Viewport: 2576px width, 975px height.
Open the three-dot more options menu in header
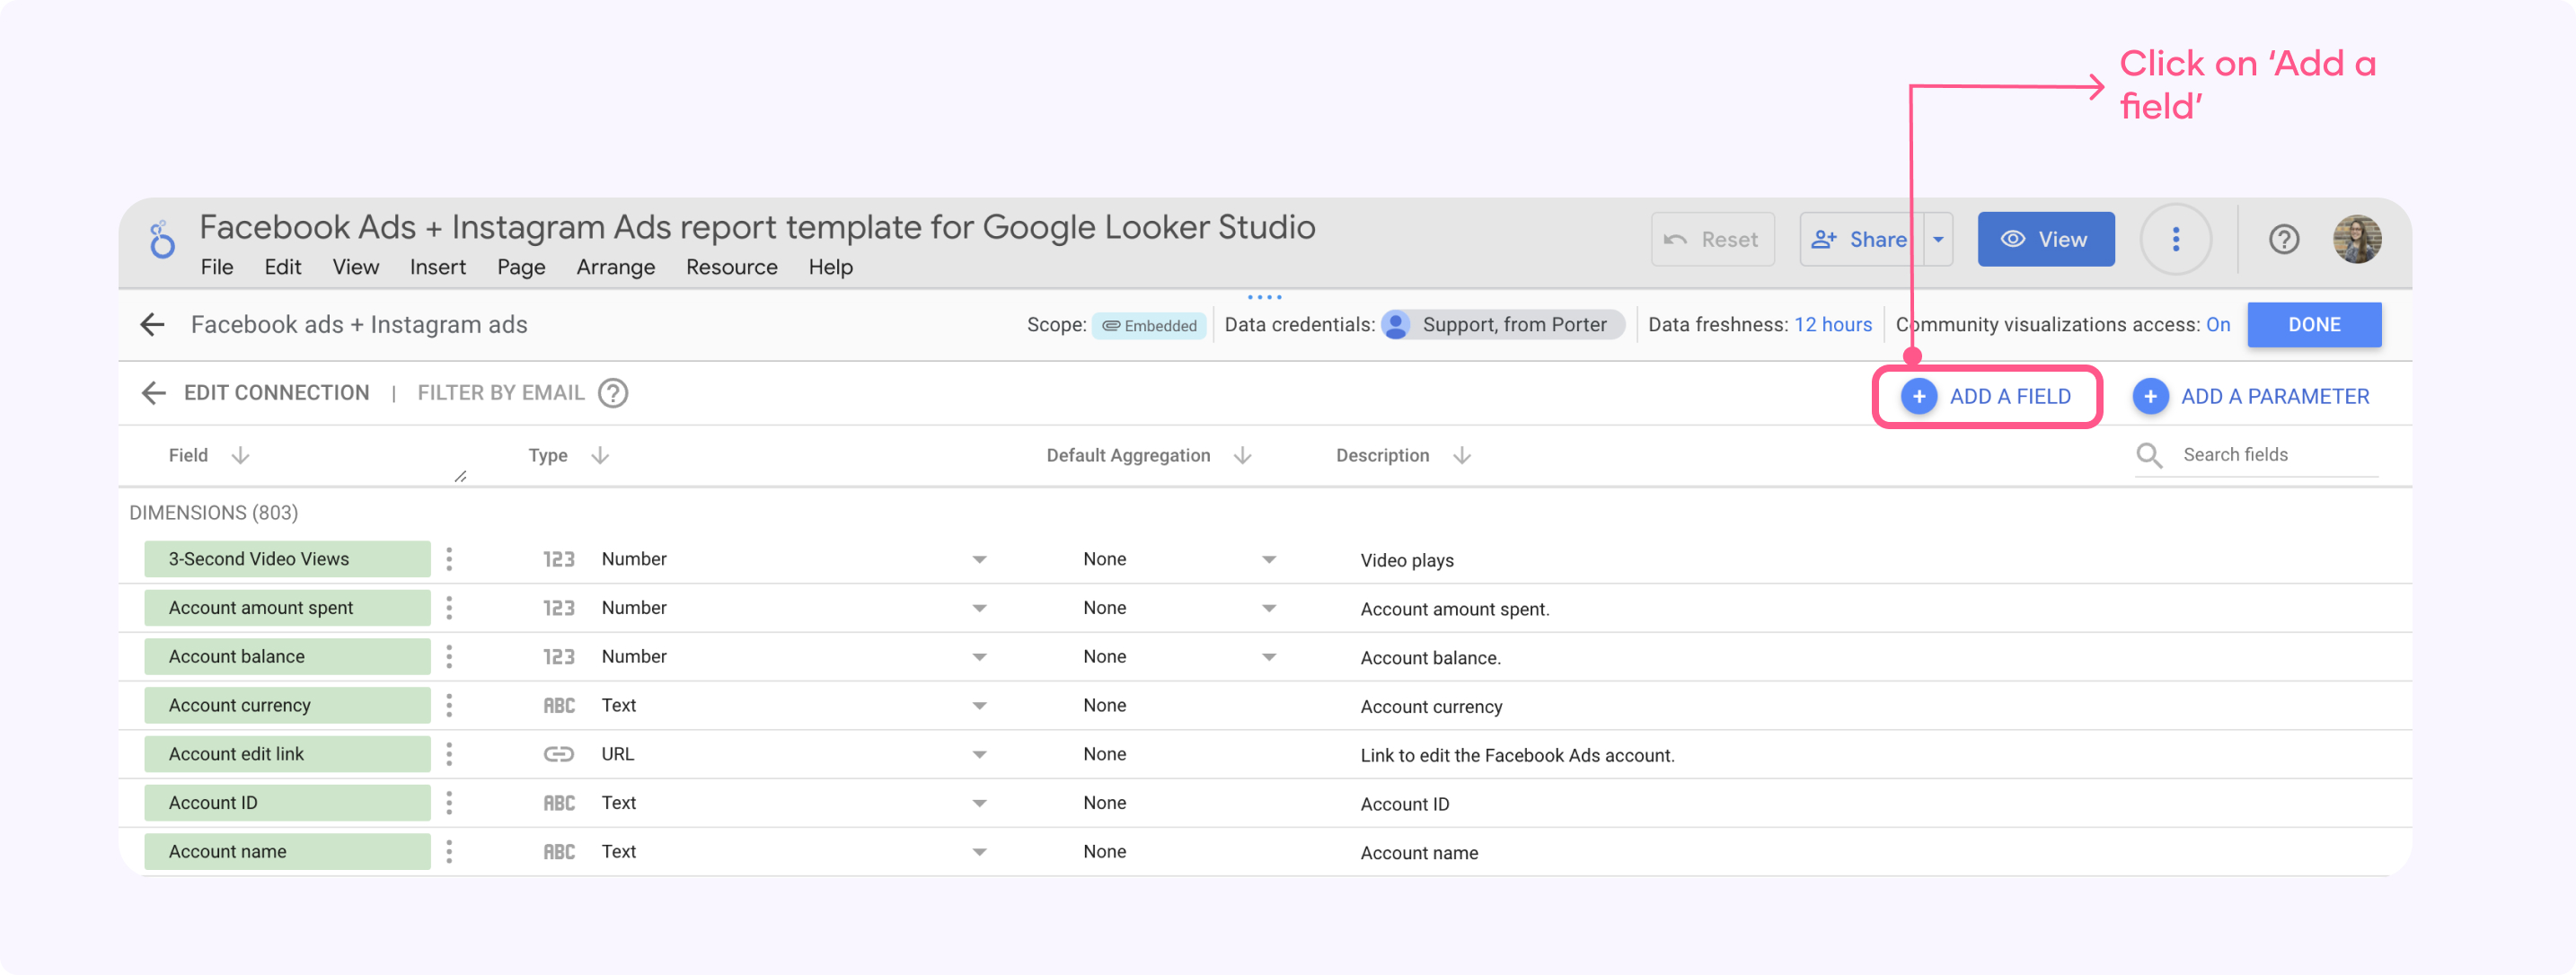point(2176,240)
